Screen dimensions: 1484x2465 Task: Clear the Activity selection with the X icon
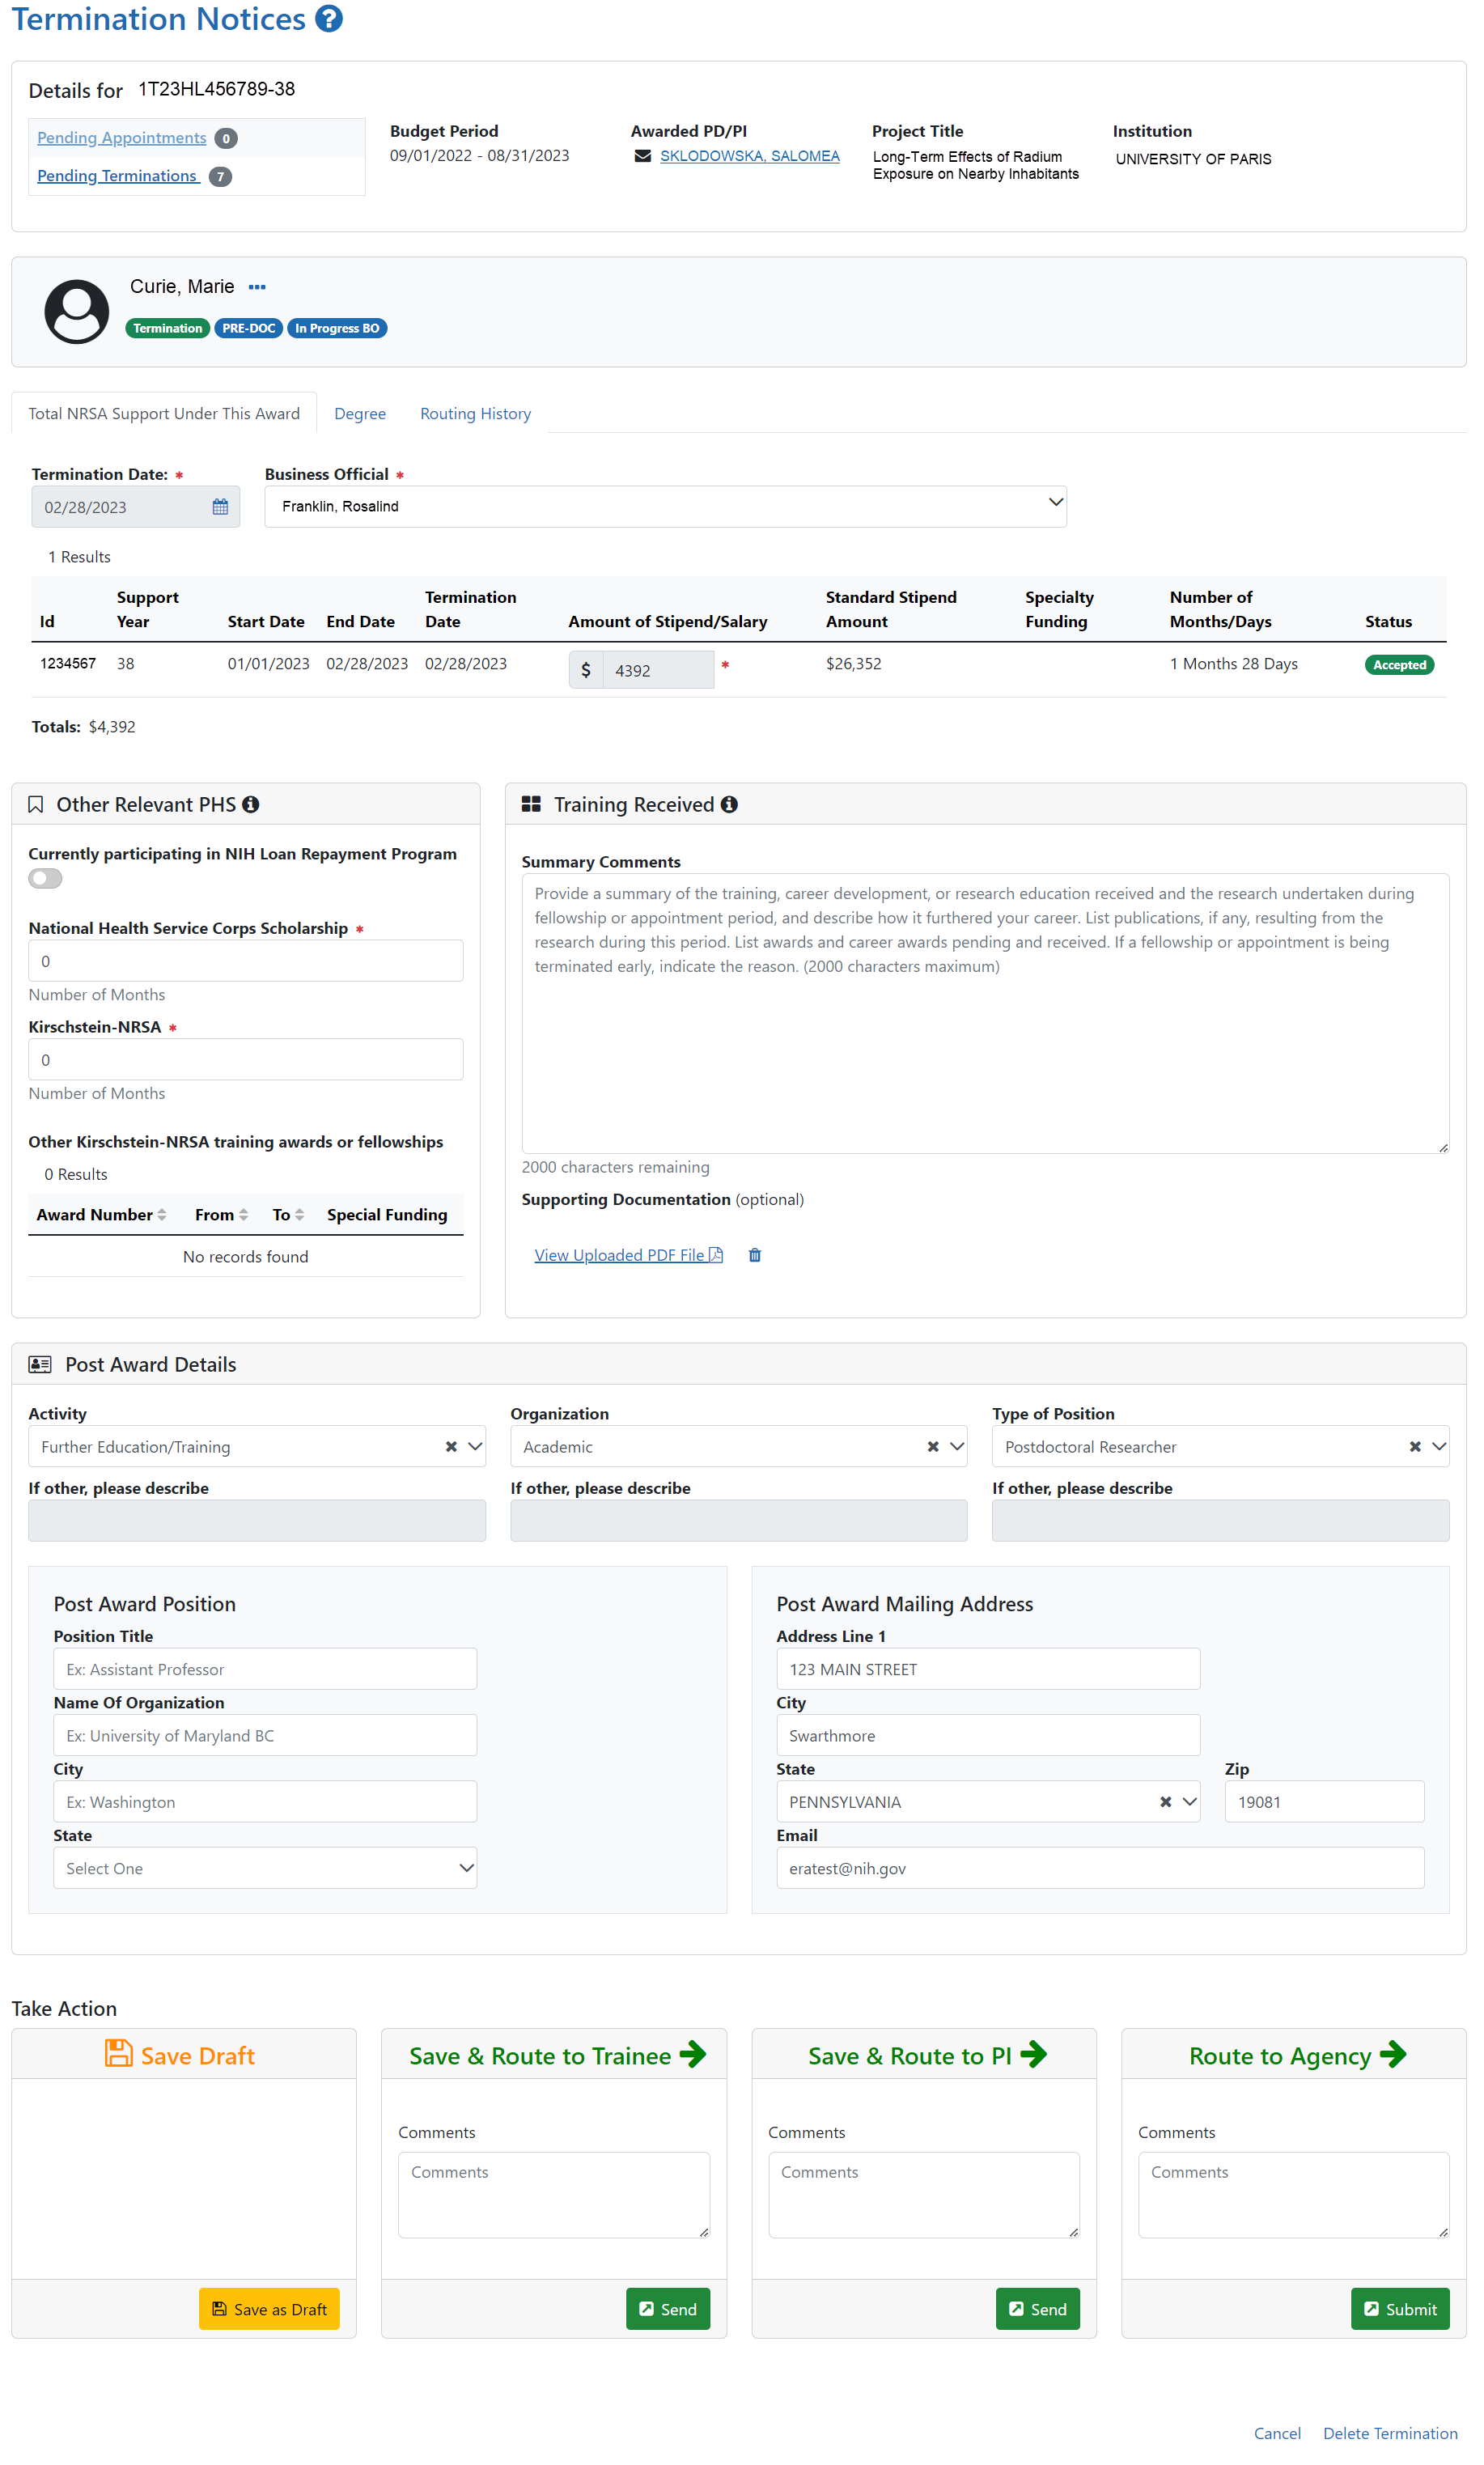(451, 1446)
